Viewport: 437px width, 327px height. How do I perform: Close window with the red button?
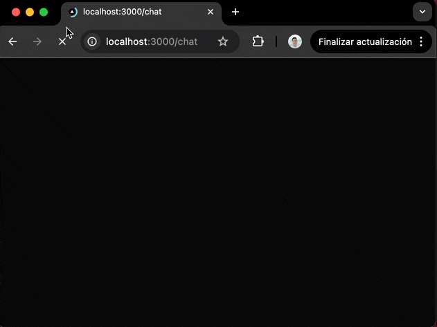click(x=16, y=12)
